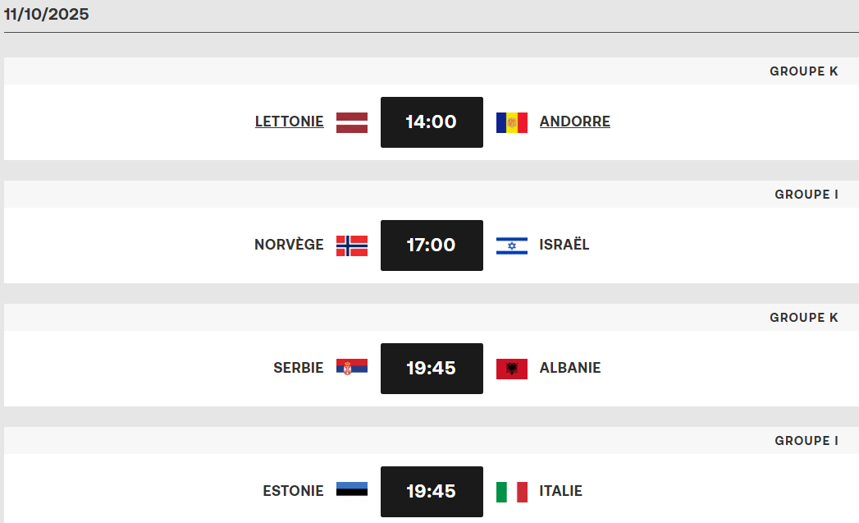
Task: Click the ISRAËL team name
Action: coord(564,245)
